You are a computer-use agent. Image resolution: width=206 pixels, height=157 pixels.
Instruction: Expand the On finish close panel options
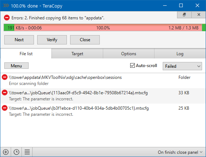[180, 152]
